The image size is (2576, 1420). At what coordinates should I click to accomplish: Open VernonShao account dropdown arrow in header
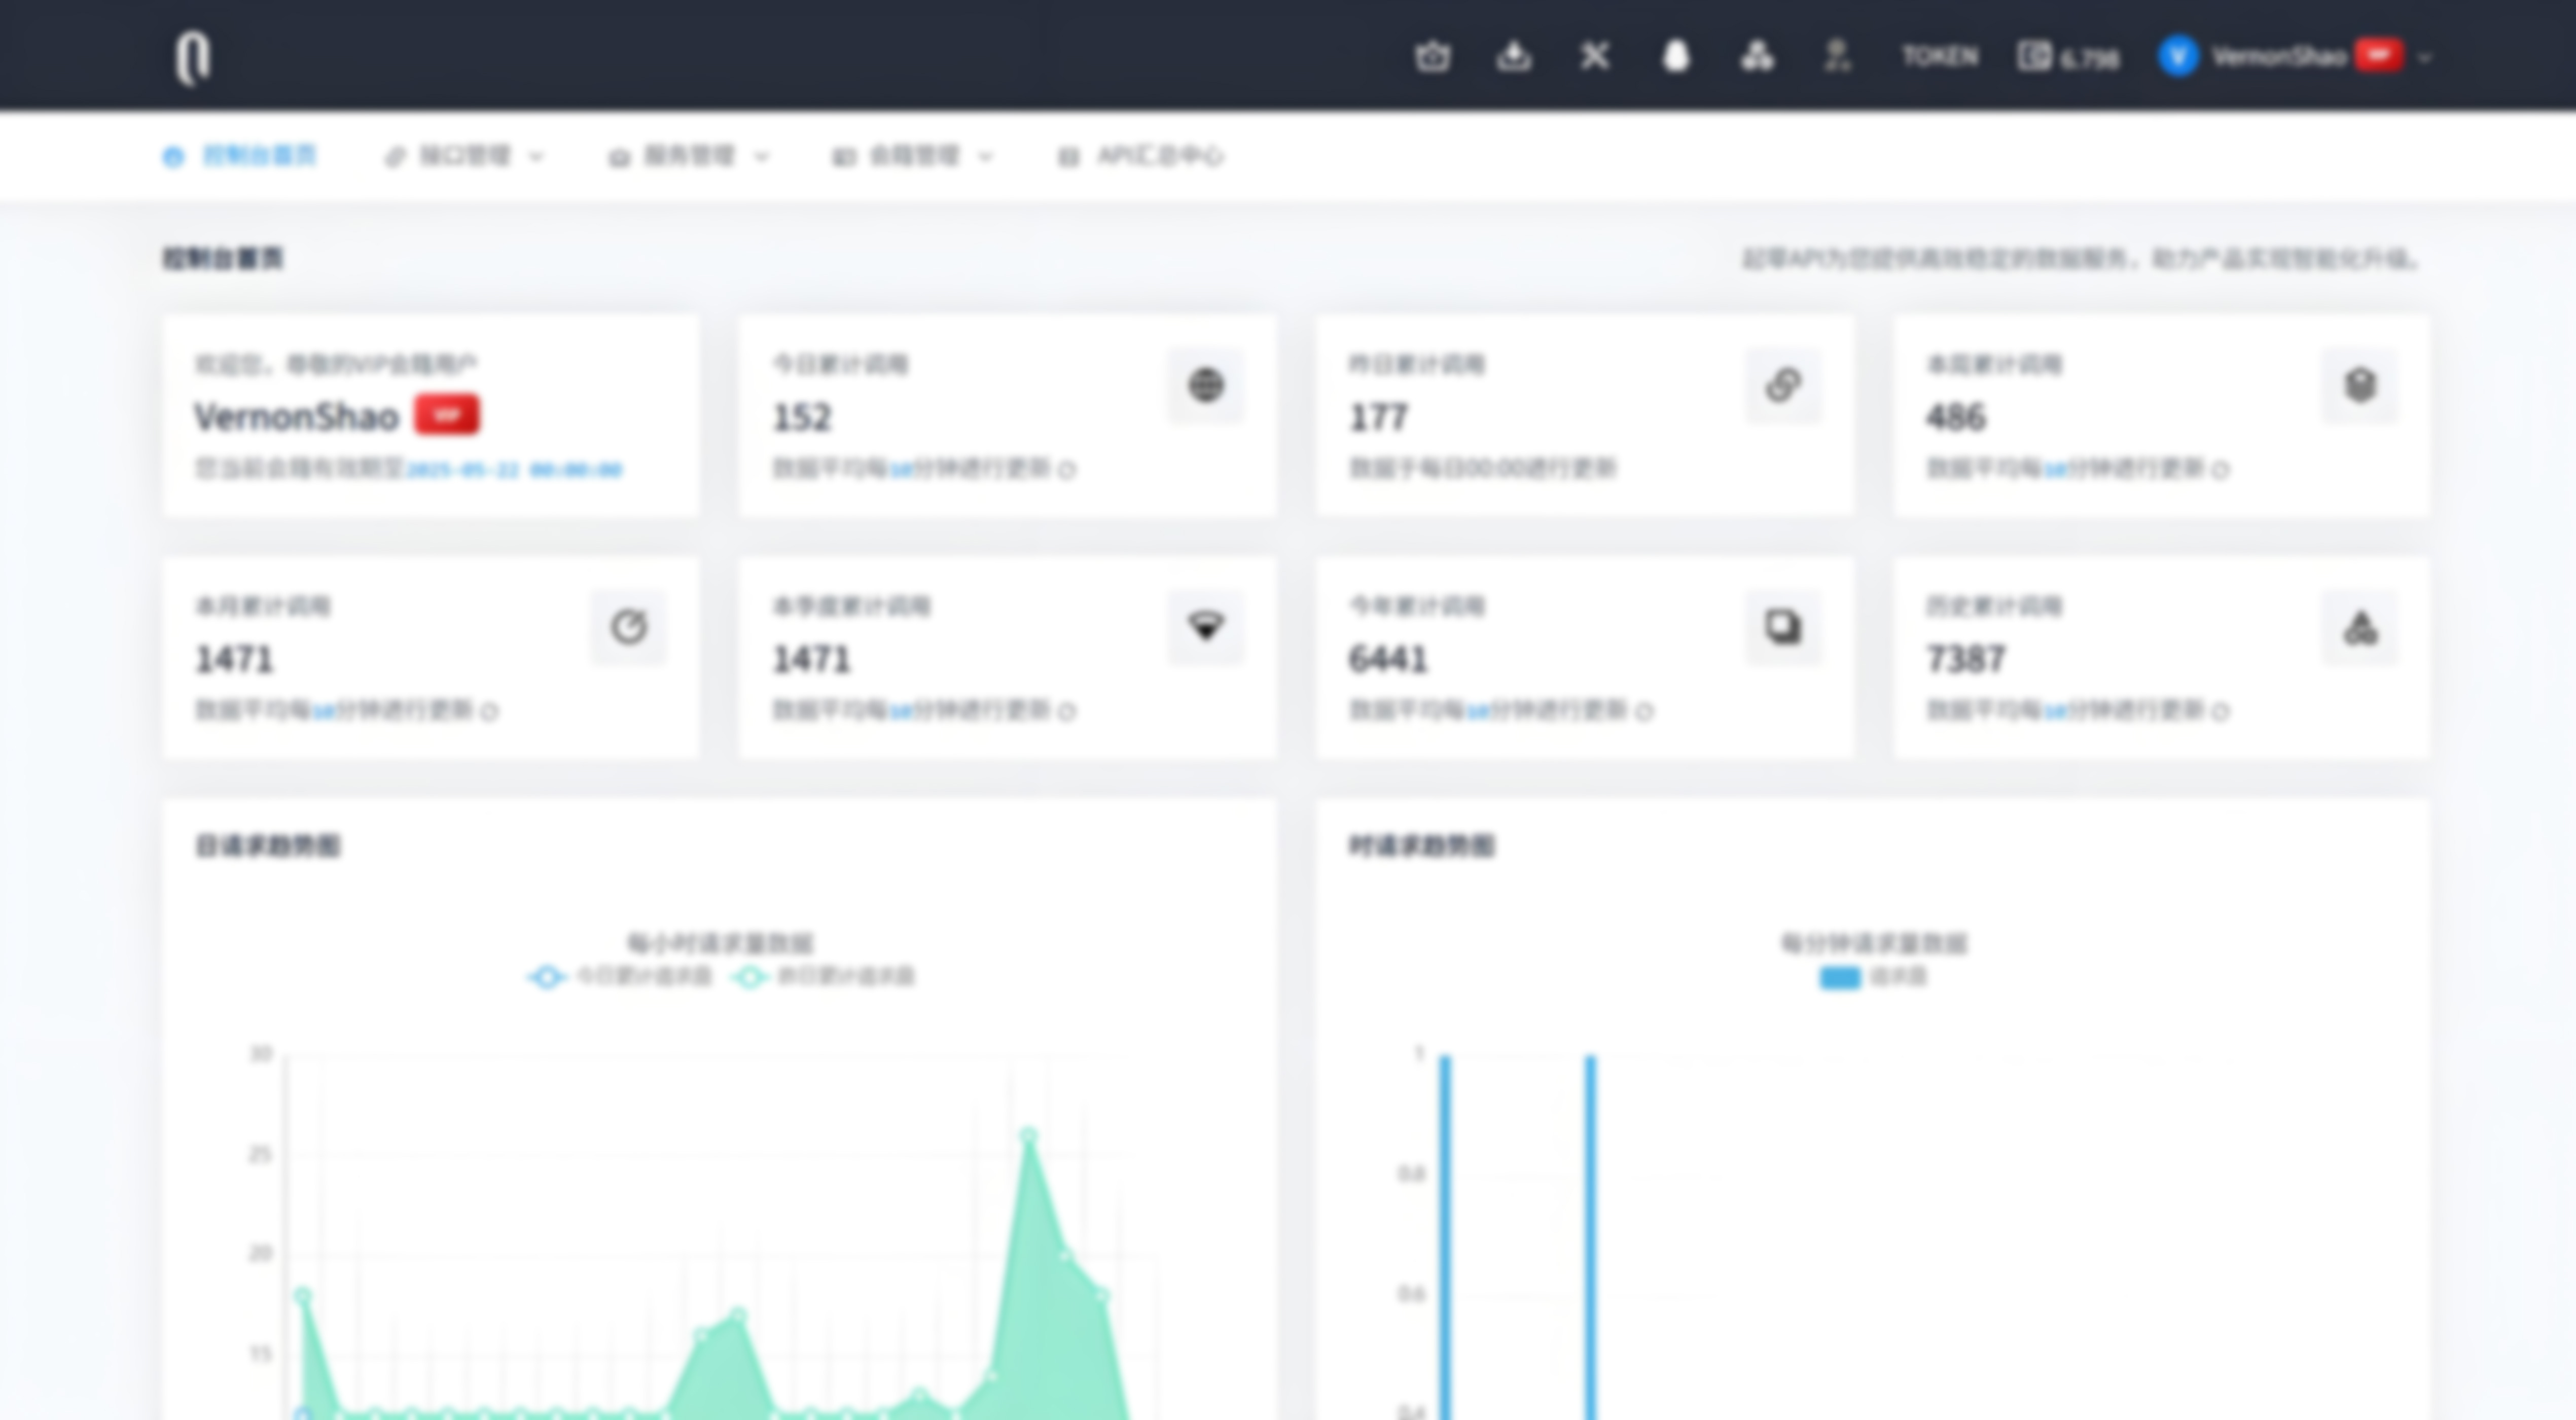coord(2424,58)
